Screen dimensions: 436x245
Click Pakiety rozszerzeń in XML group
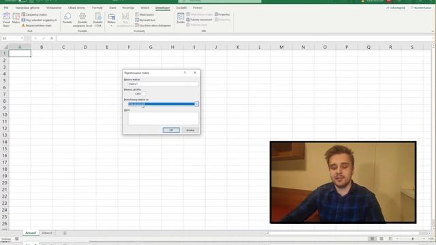199,20
